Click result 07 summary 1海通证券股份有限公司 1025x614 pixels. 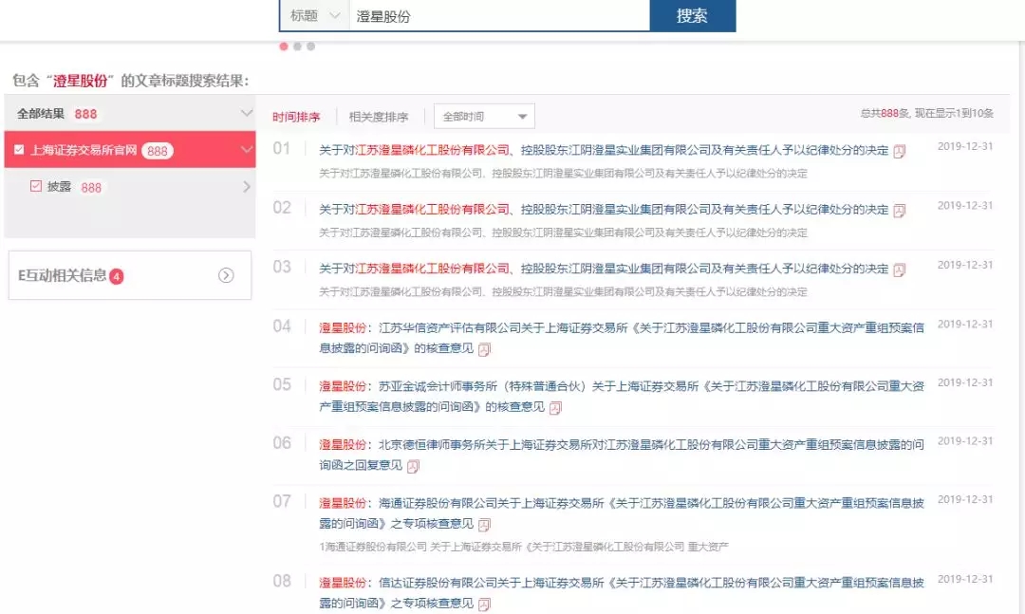524,547
